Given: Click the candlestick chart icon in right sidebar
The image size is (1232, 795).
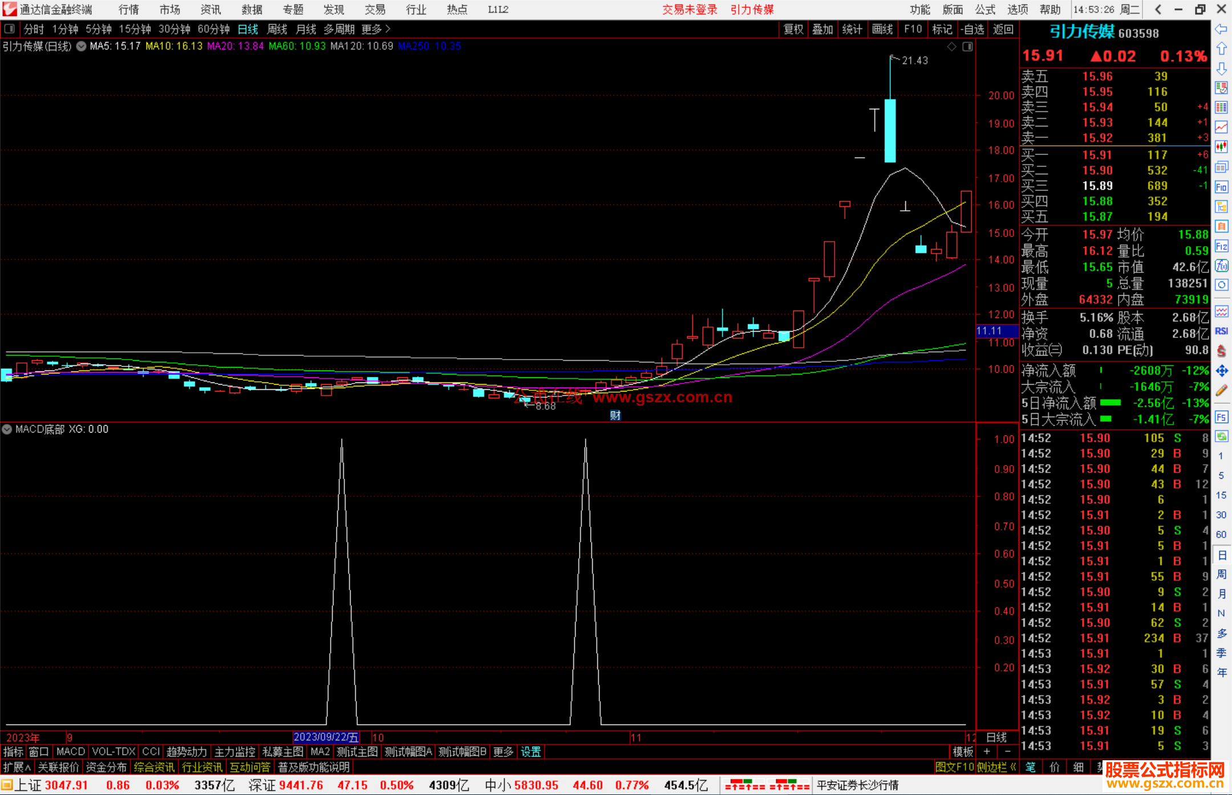Looking at the screenshot, I should coord(1221,147).
